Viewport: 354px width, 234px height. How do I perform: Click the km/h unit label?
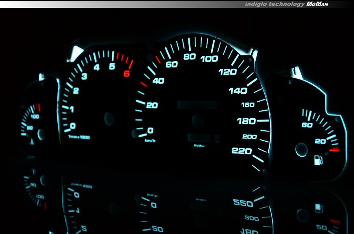(150, 140)
